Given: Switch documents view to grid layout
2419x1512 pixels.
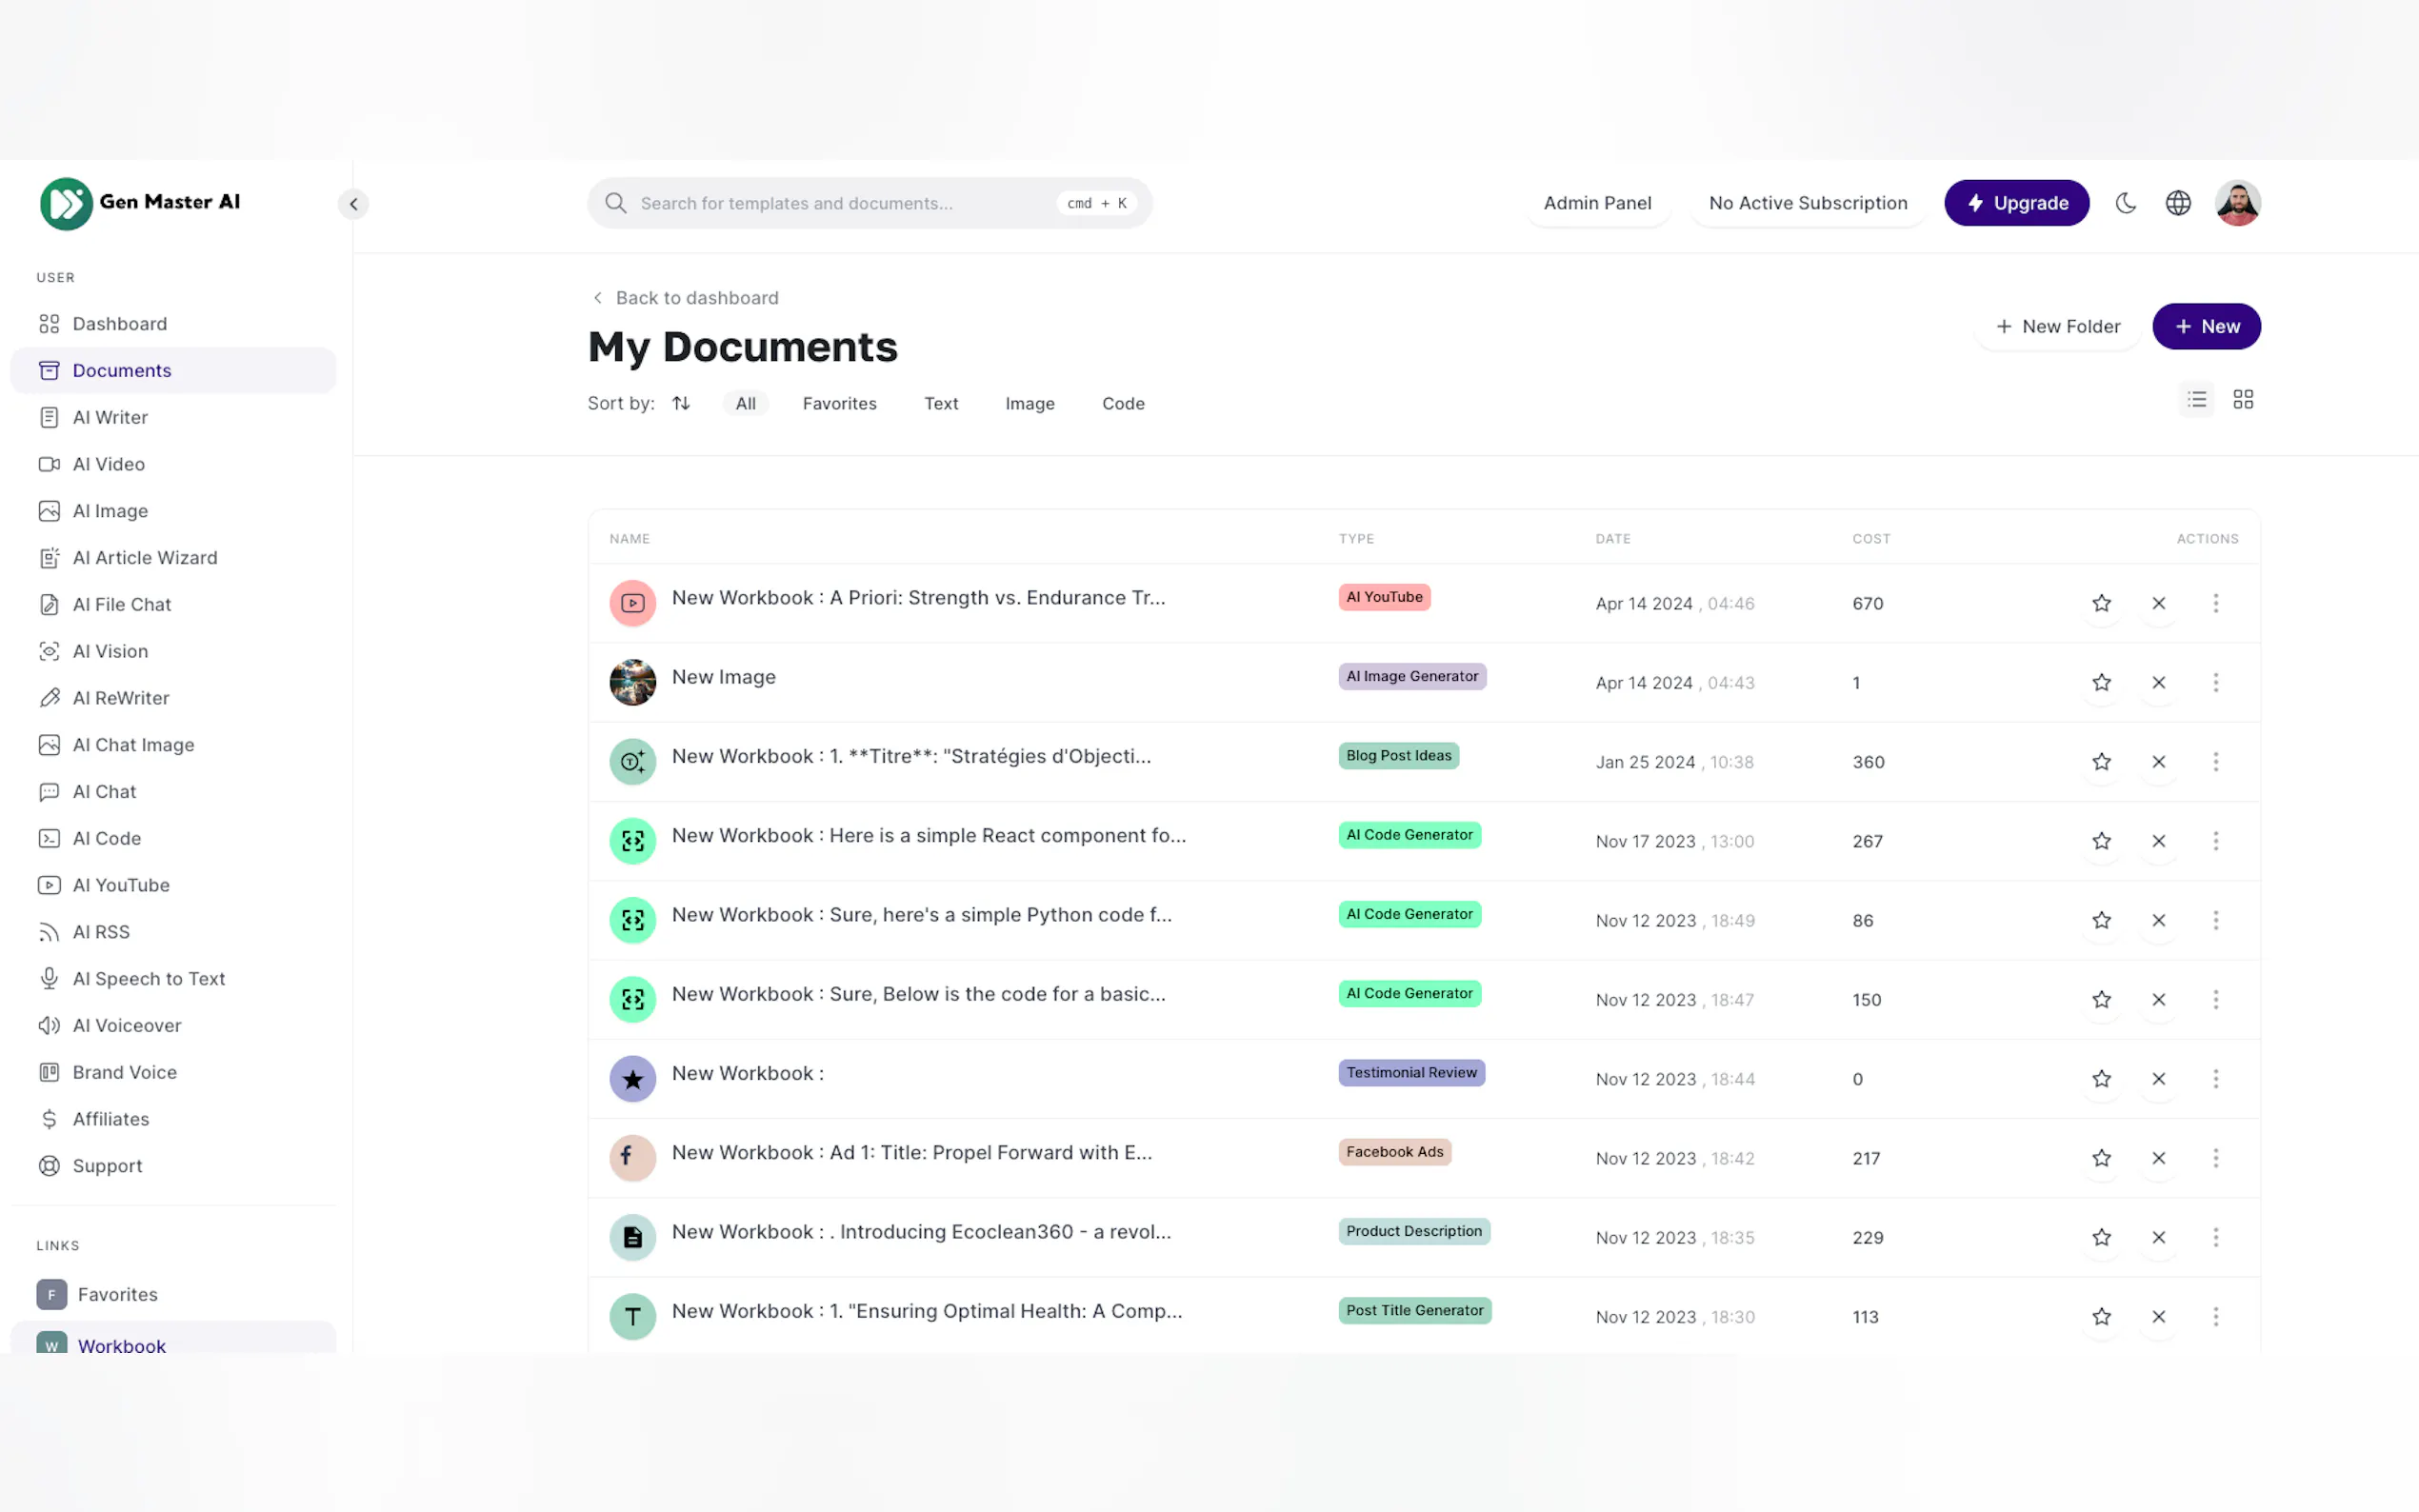Looking at the screenshot, I should pyautogui.click(x=2243, y=398).
